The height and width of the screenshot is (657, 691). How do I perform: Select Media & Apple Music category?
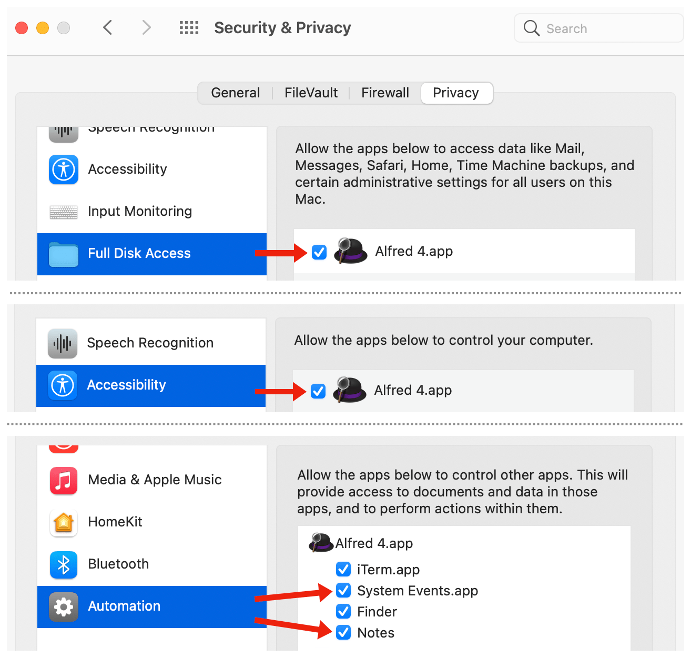[x=152, y=480]
